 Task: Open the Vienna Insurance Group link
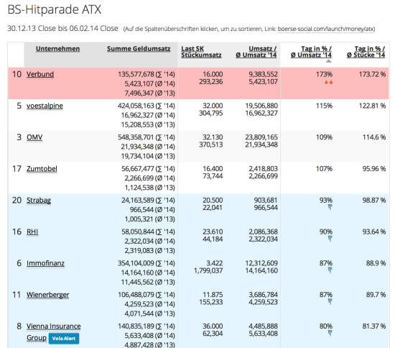point(53,332)
